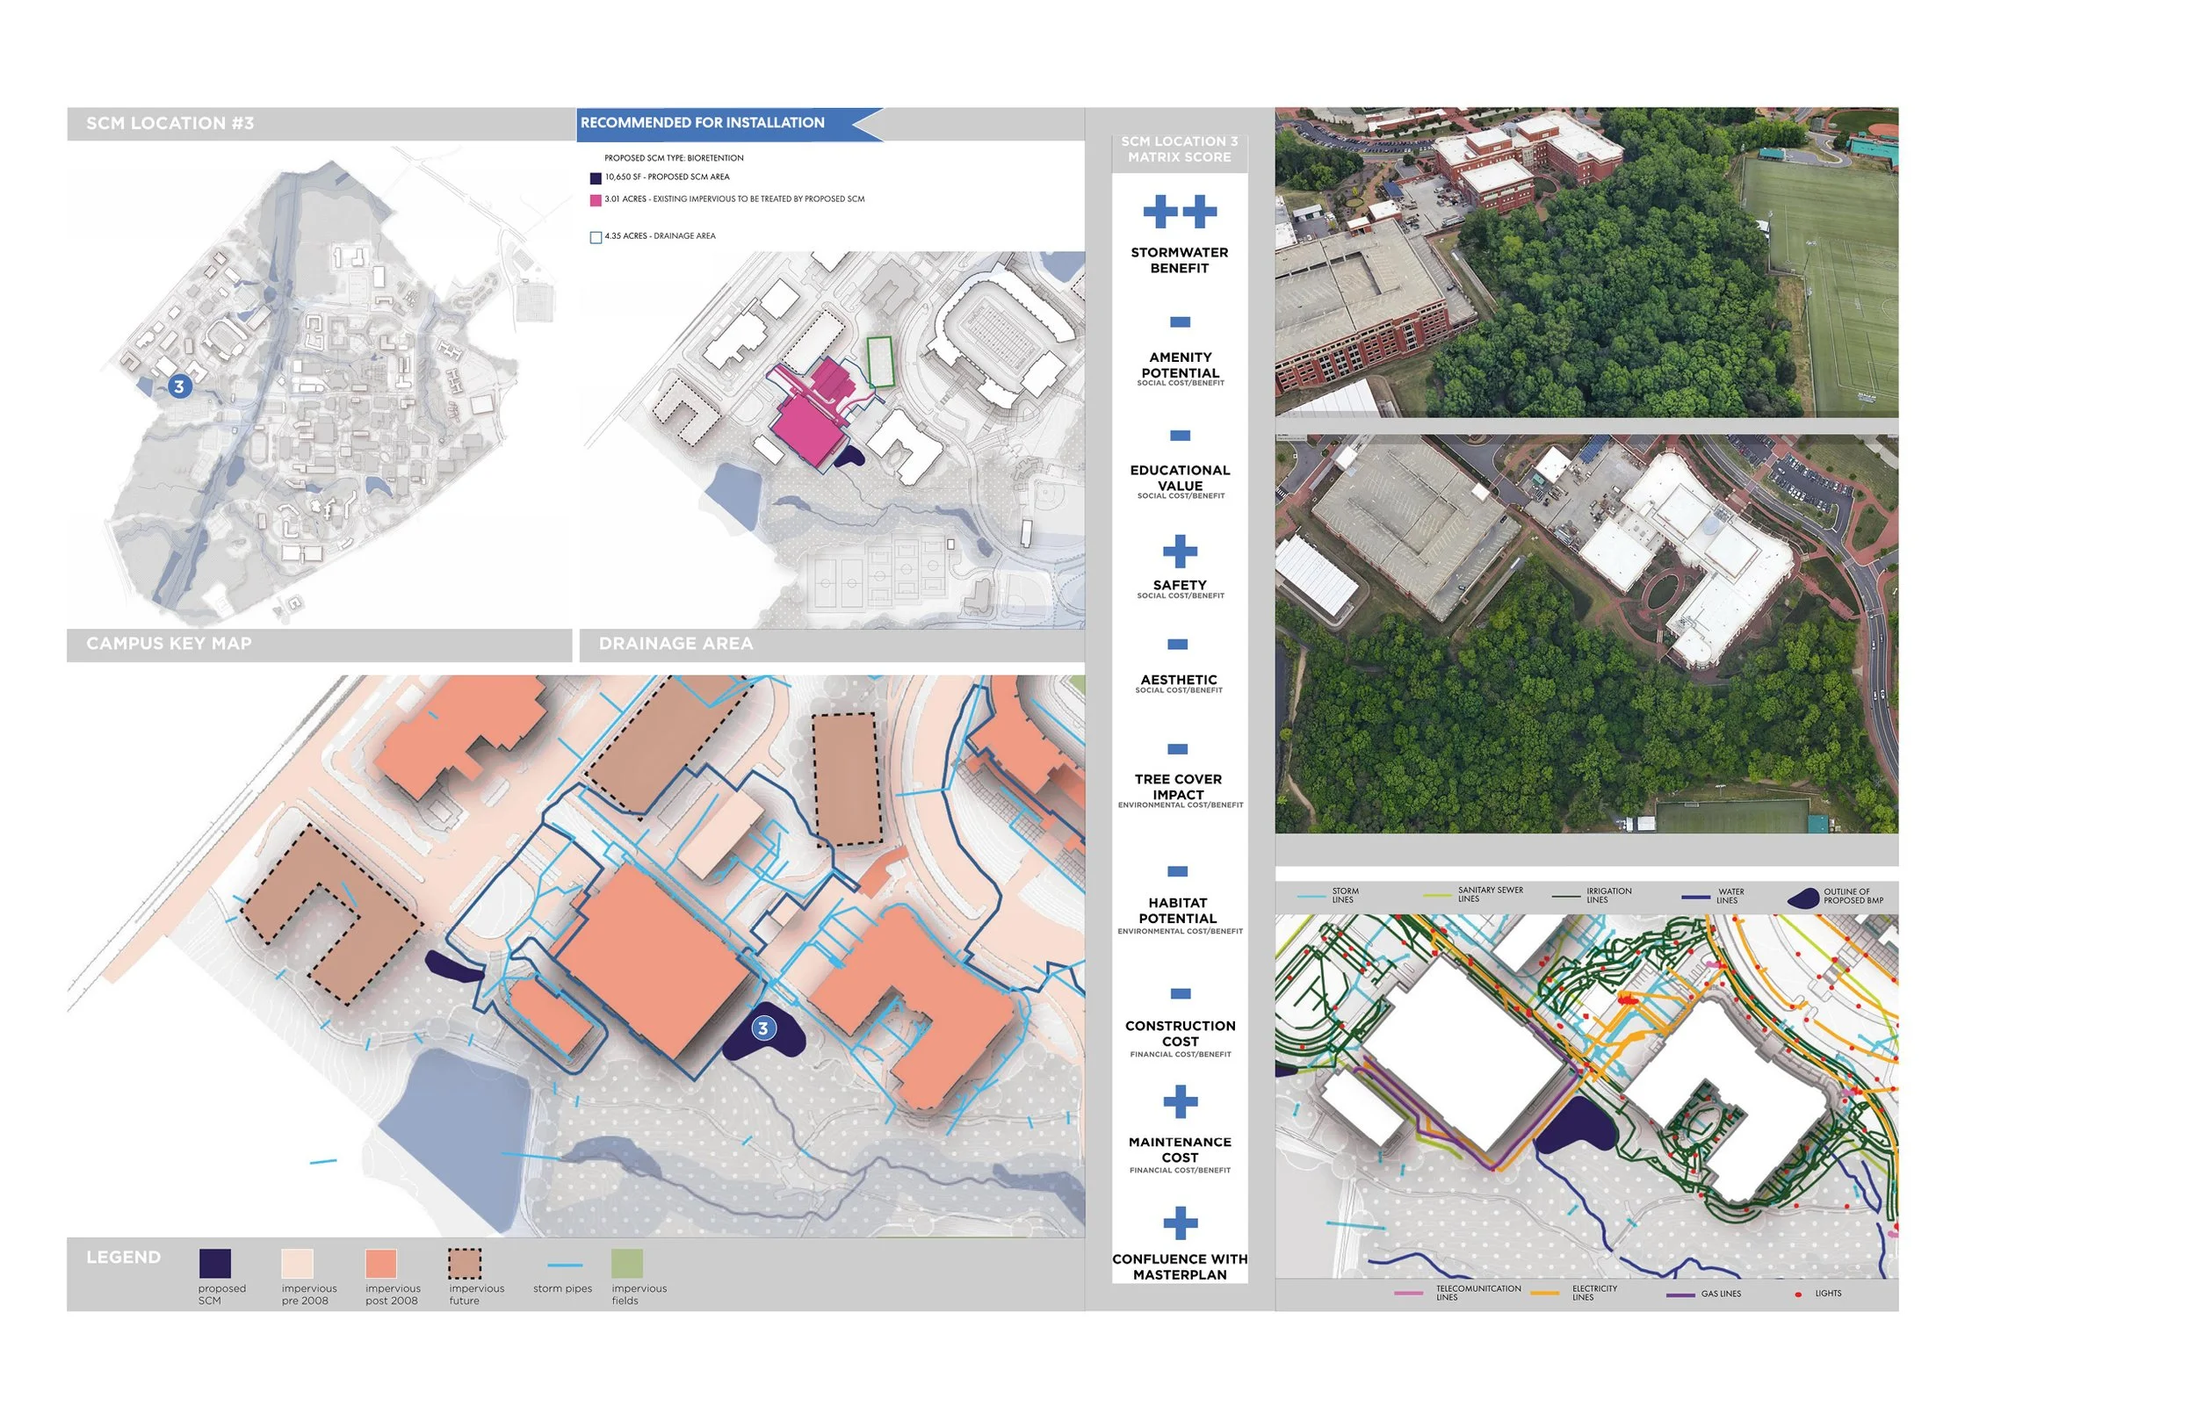Click the double plus Stormwater Benefit icon
Image resolution: width=2196 pixels, height=1421 pixels.
1179,212
